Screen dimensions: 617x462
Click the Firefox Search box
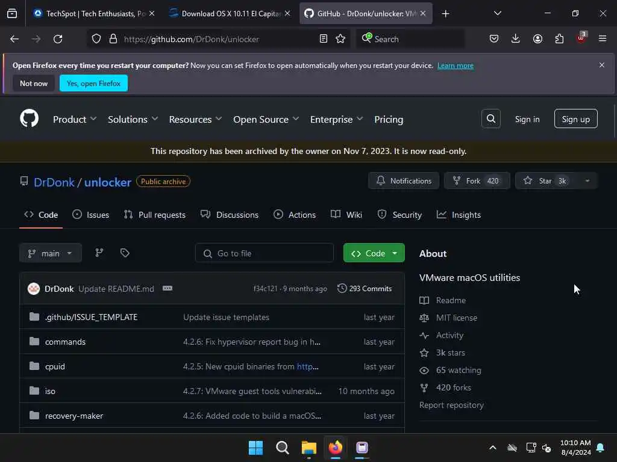click(x=410, y=39)
